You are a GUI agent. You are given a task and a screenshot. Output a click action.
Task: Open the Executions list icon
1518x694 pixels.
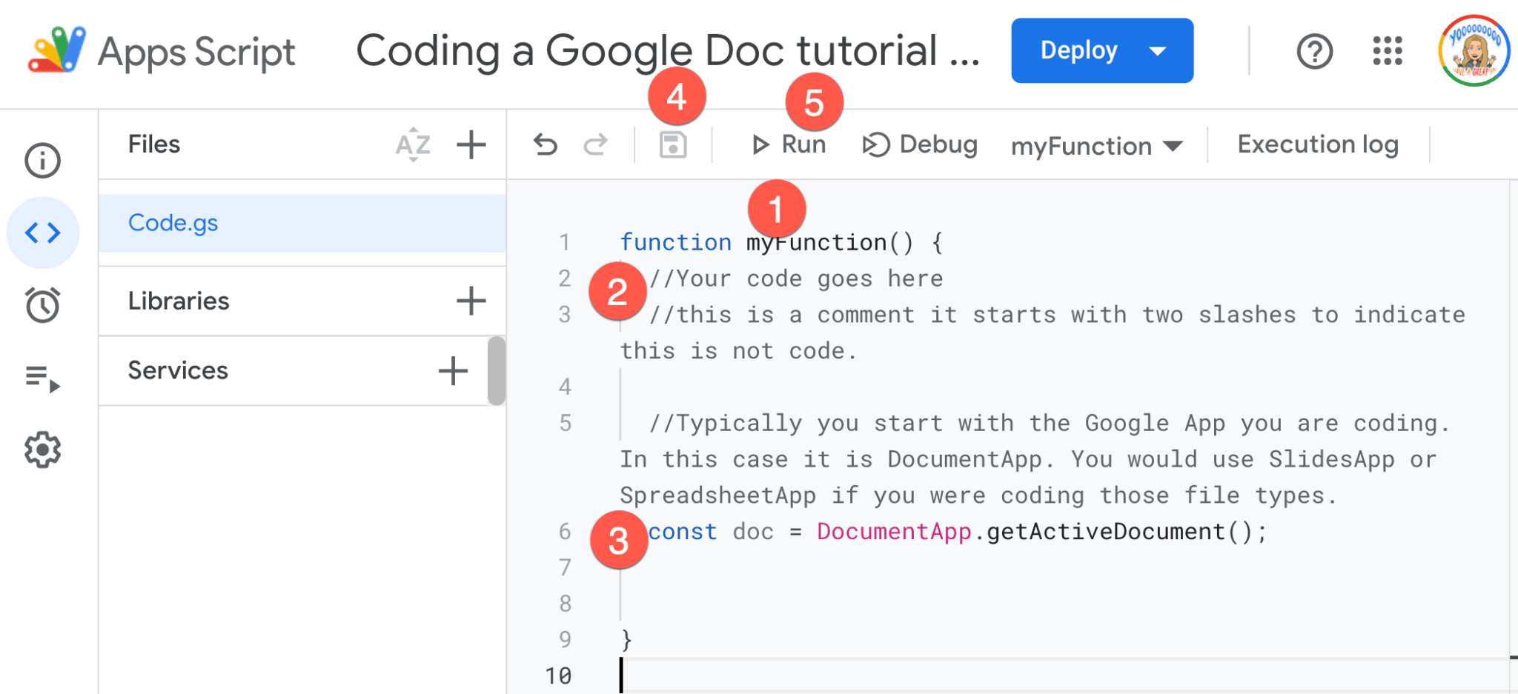pos(42,378)
